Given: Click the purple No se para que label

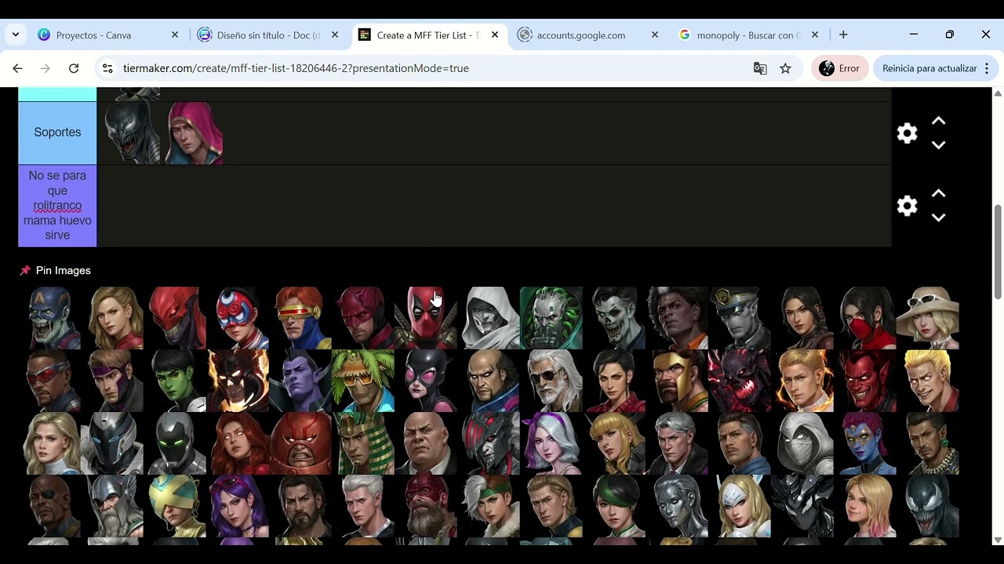Looking at the screenshot, I should [x=57, y=206].
